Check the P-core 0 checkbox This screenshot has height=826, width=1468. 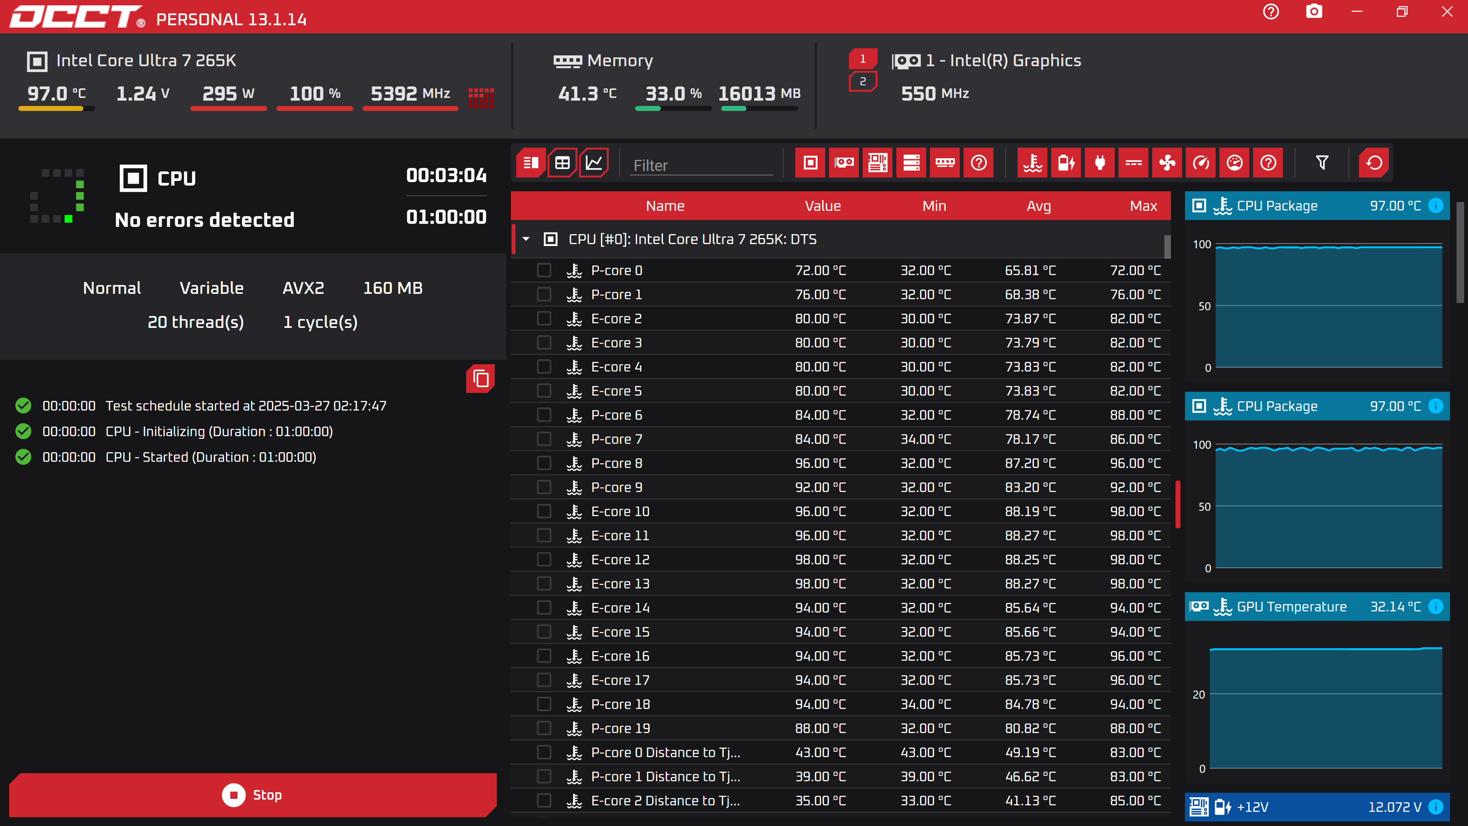point(544,270)
